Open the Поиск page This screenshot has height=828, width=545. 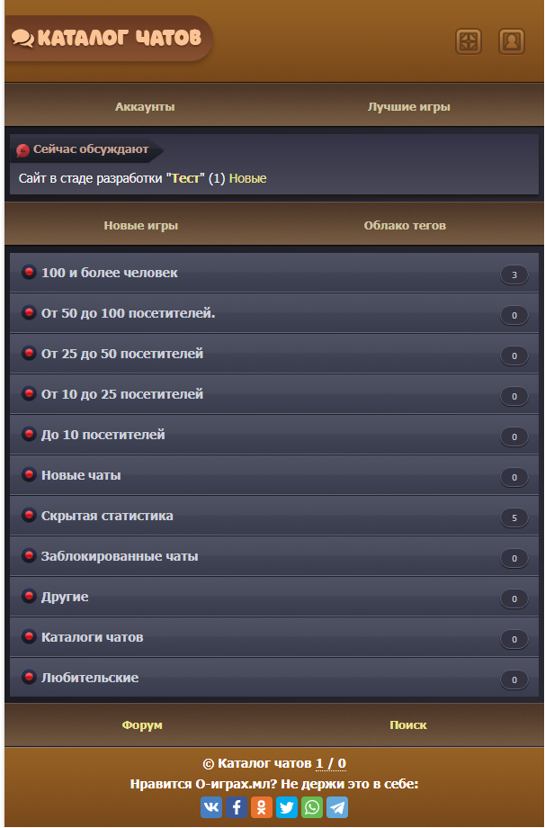(x=407, y=725)
